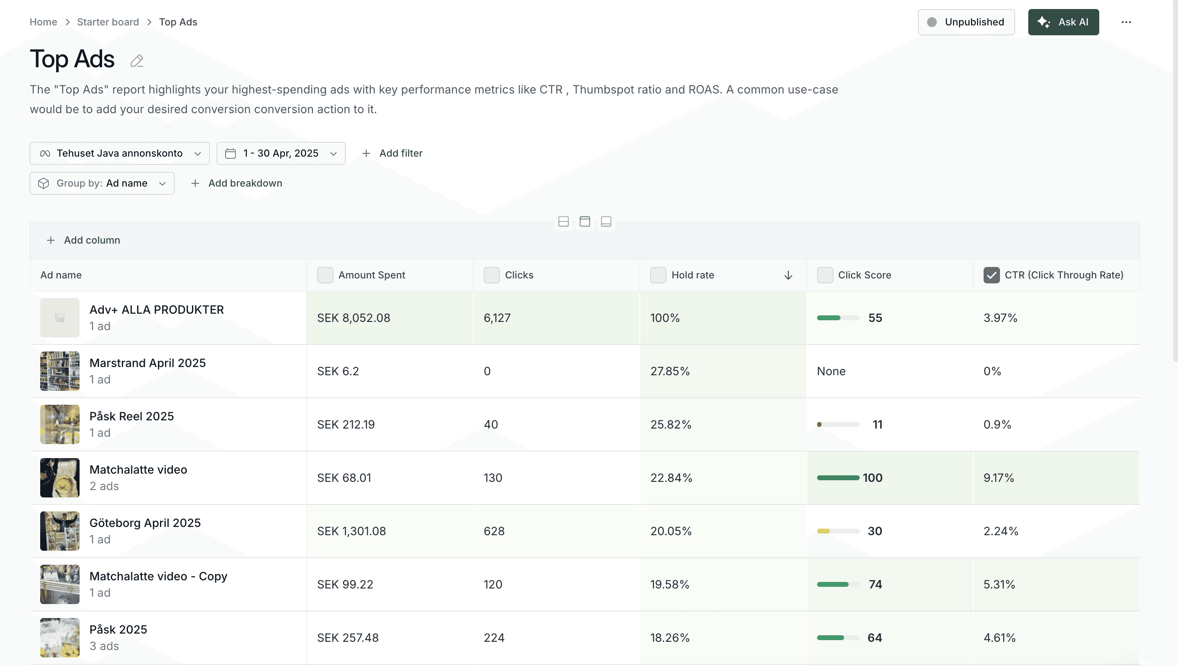This screenshot has height=666, width=1178.
Task: Open the three-dots more options menu
Action: (x=1126, y=22)
